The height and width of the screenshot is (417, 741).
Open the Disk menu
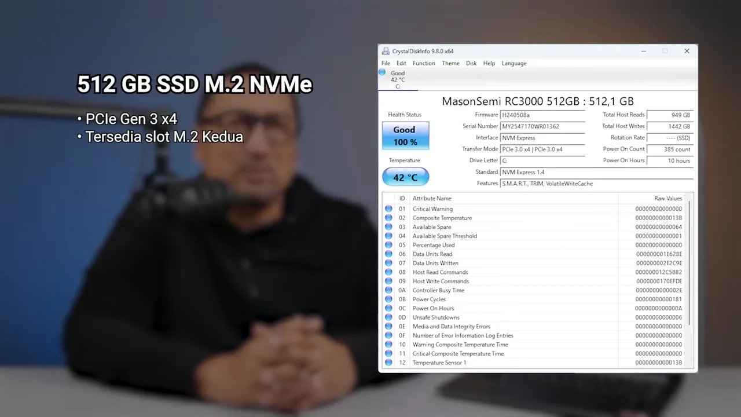[471, 63]
